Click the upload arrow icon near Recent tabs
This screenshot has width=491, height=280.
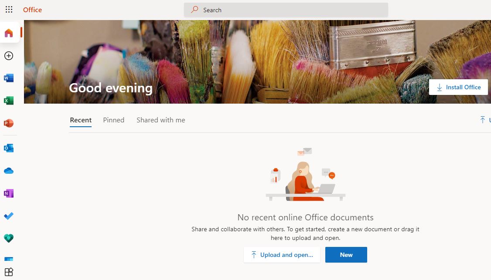pyautogui.click(x=483, y=119)
